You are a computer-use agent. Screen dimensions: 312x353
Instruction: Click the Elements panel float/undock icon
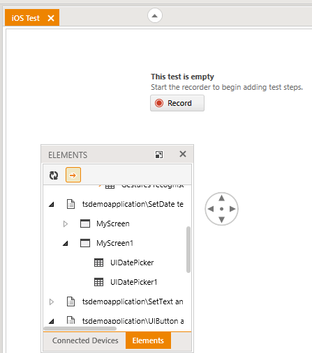(x=159, y=155)
